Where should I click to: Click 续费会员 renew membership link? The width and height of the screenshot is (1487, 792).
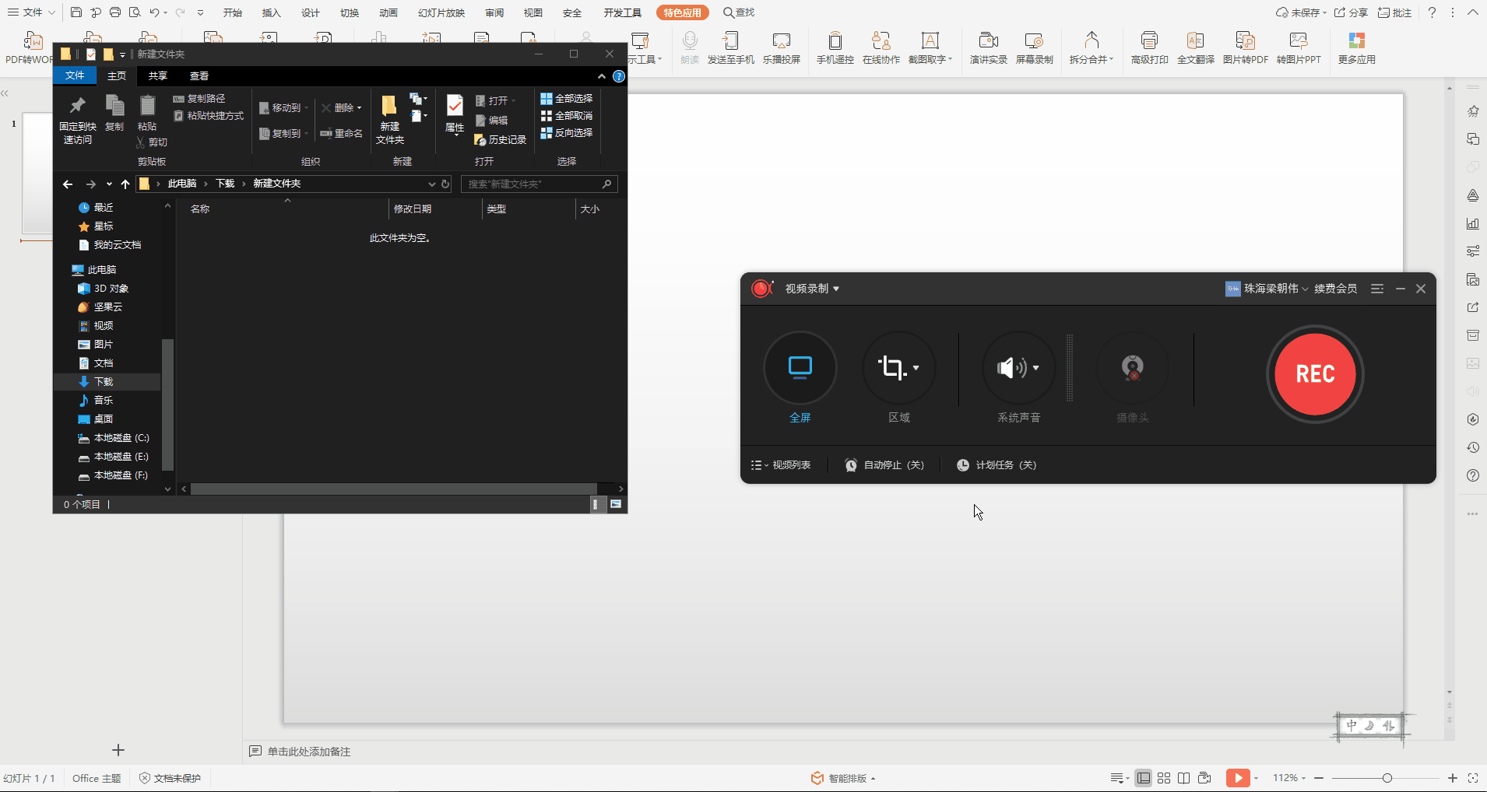(x=1335, y=289)
